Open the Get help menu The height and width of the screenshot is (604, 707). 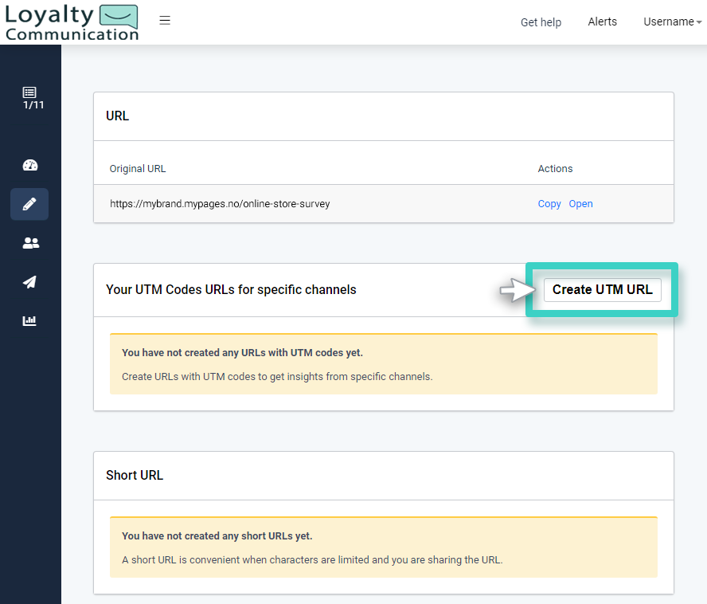point(541,22)
